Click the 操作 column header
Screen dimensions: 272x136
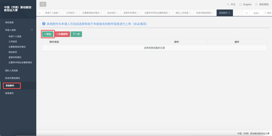tap(237, 42)
